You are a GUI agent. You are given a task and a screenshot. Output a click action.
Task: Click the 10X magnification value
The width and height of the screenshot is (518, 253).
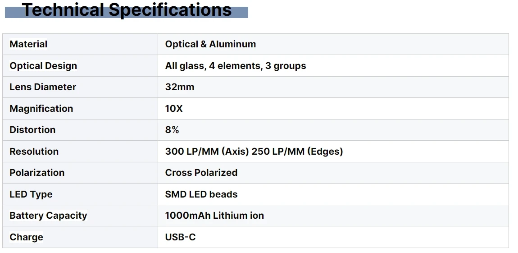point(174,109)
